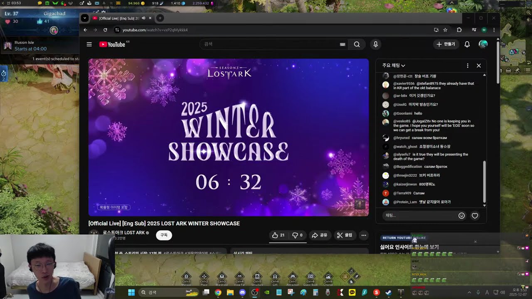Click the 공유 share button
The image size is (532, 299).
[320, 235]
